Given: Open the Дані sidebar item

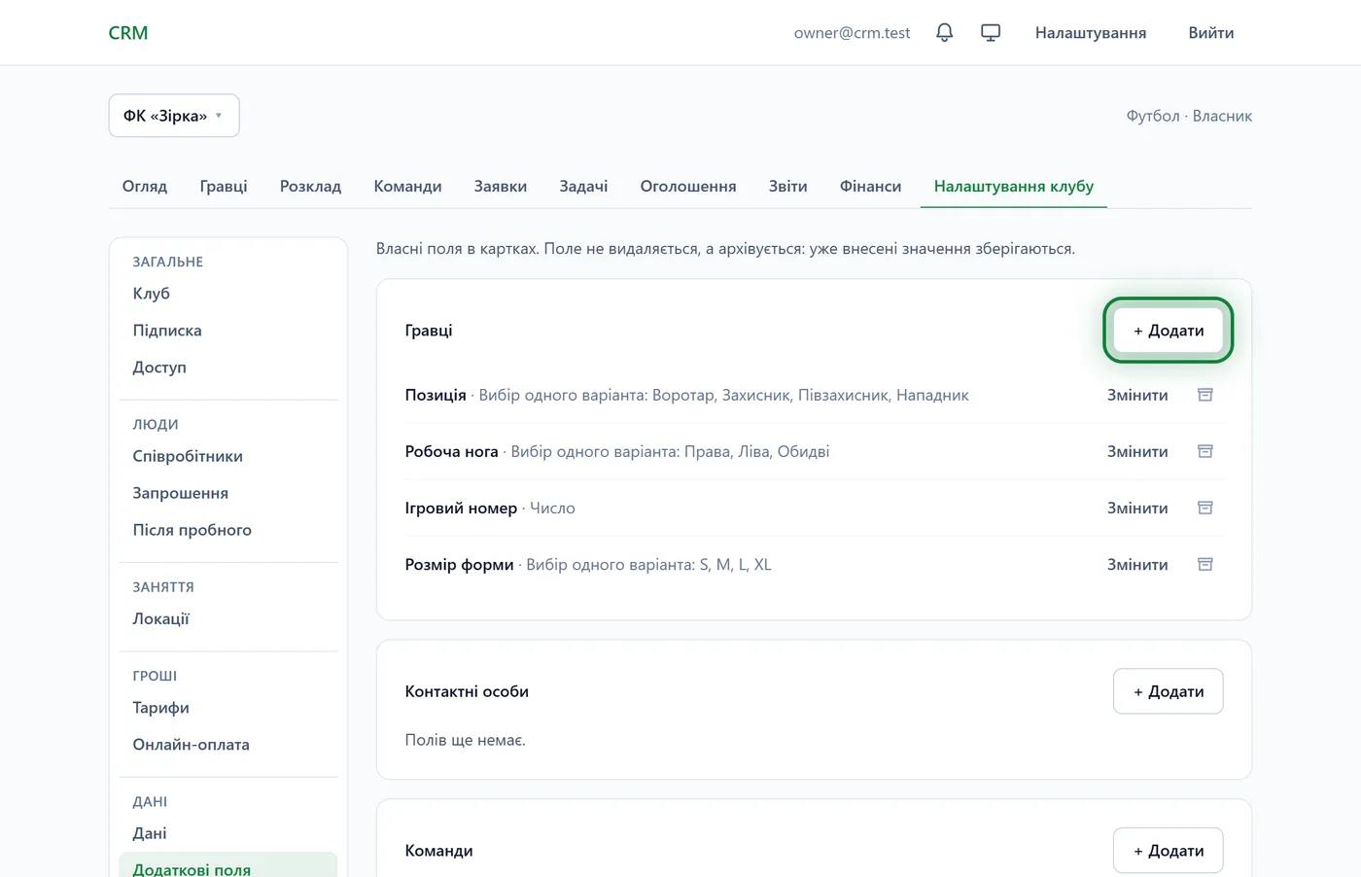Looking at the screenshot, I should (x=228, y=833).
